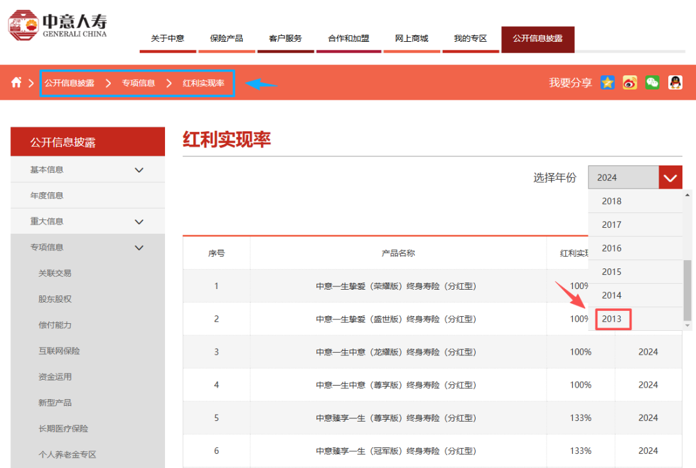This screenshot has width=696, height=468.
Task: Open the year selection dropdown arrow
Action: tap(670, 178)
